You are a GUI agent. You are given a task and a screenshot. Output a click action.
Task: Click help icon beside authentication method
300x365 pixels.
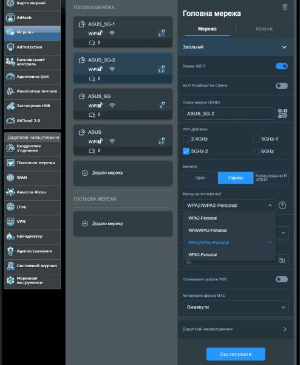(x=282, y=206)
